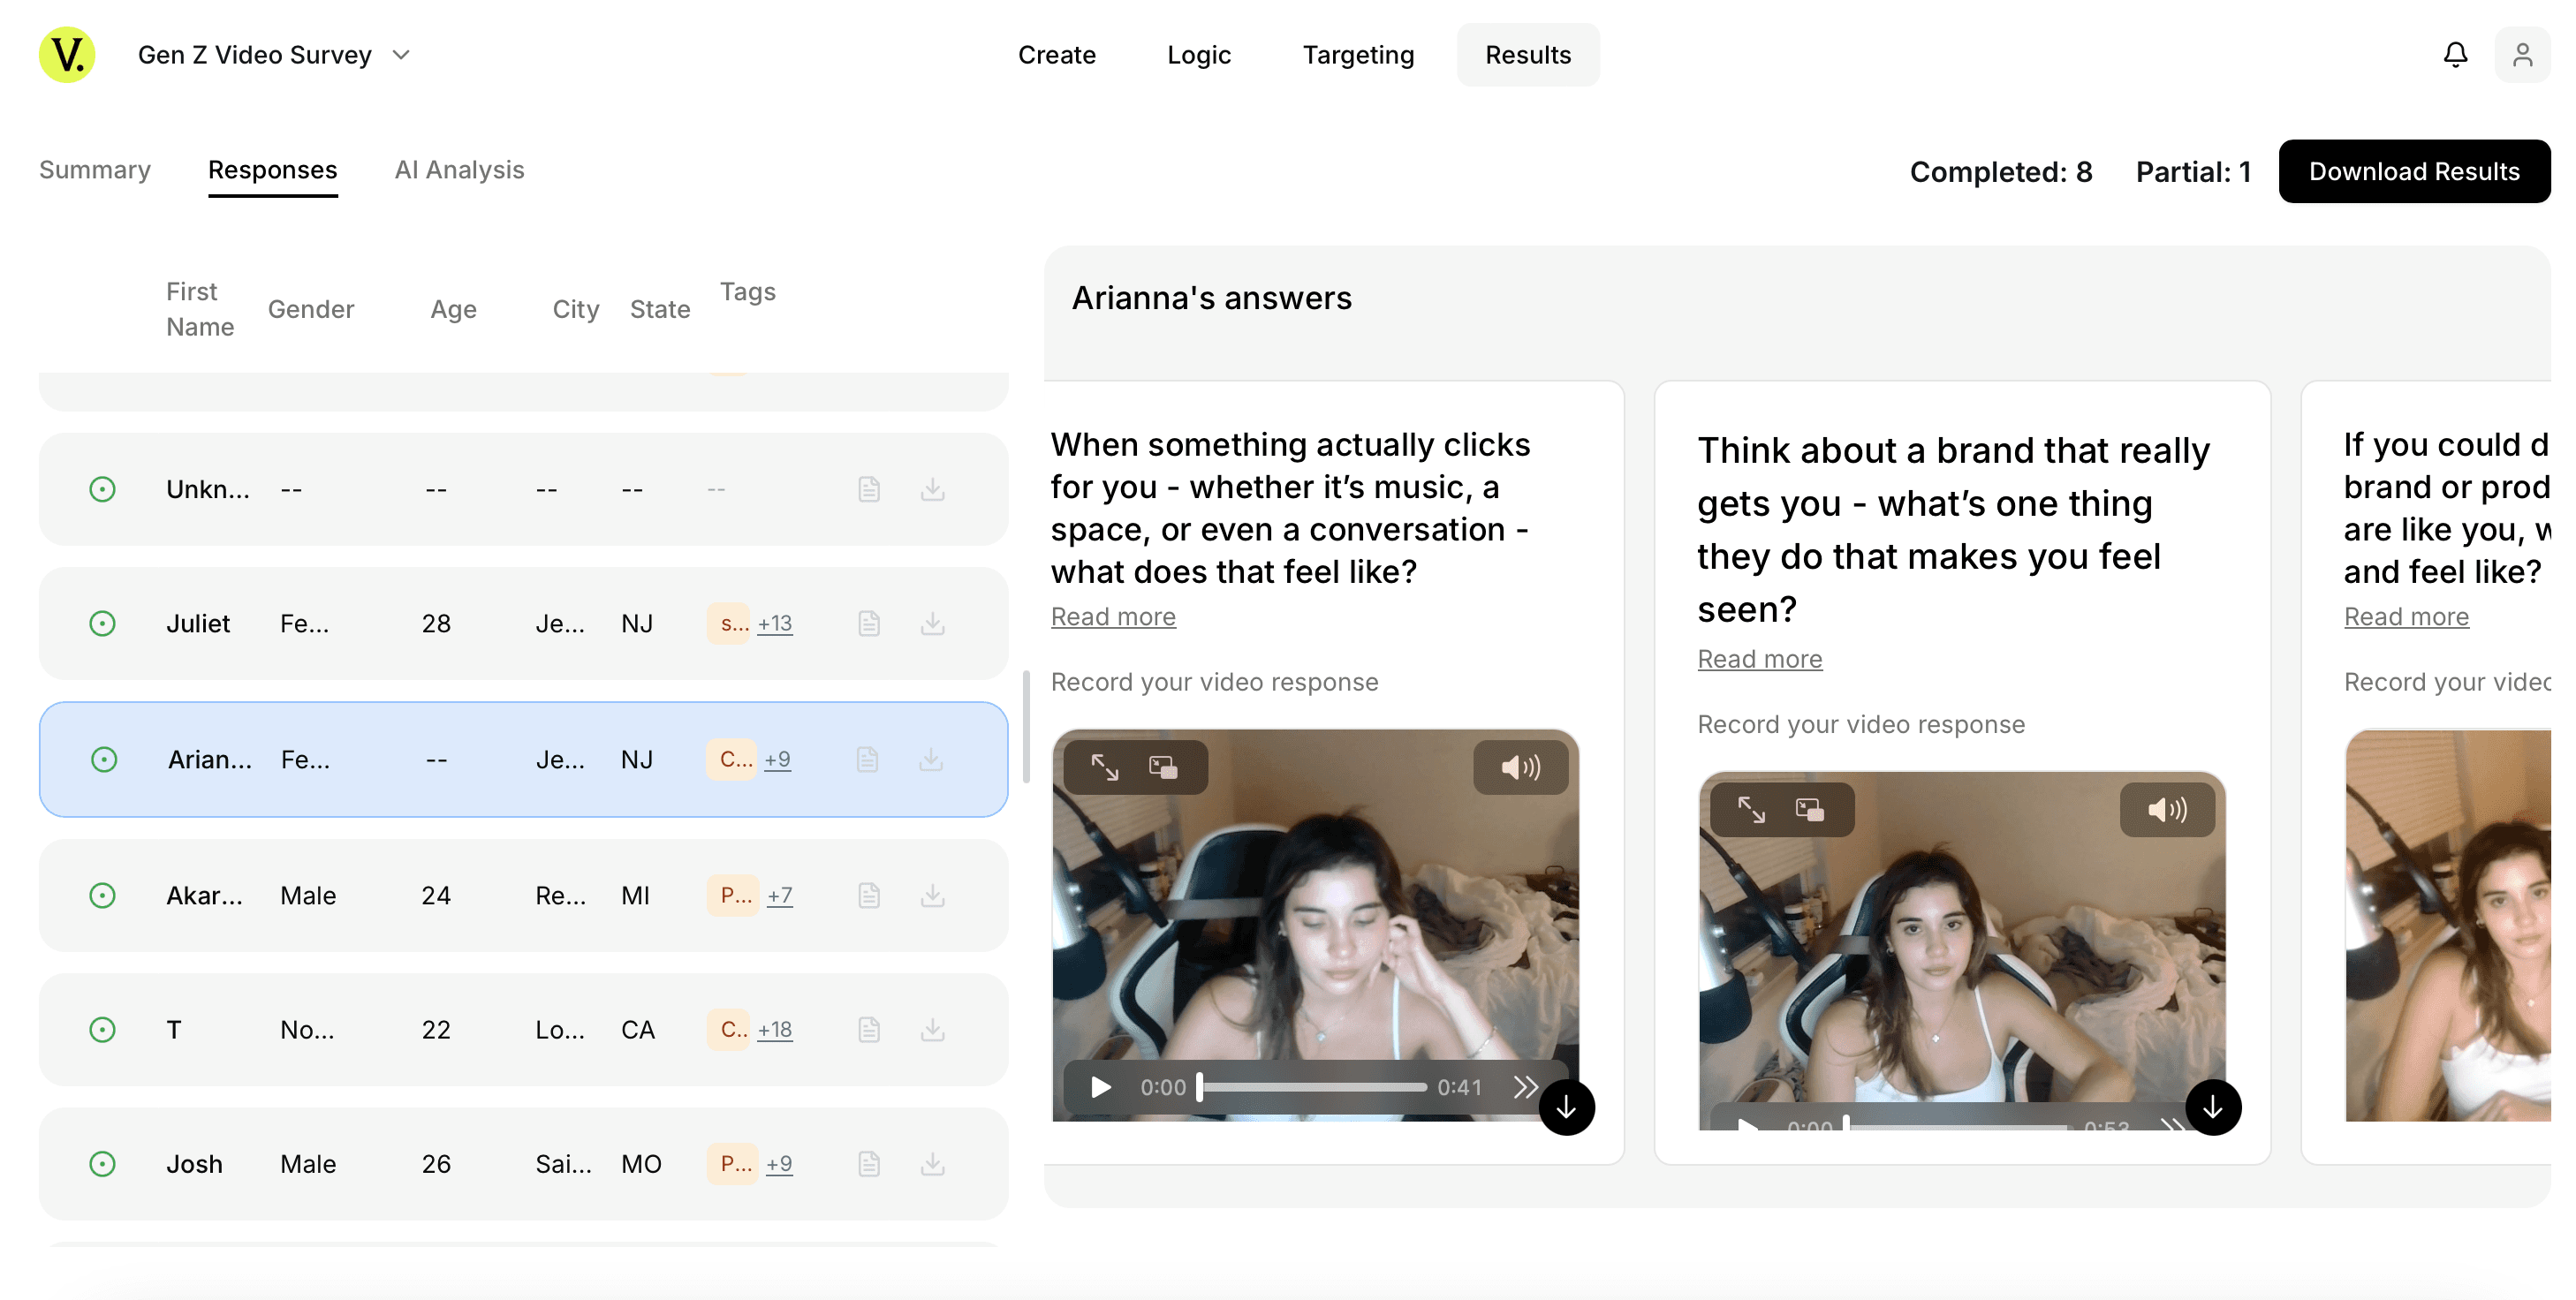This screenshot has height=1300, width=2576.
Task: Switch to the AI Analysis tab
Action: pyautogui.click(x=459, y=170)
